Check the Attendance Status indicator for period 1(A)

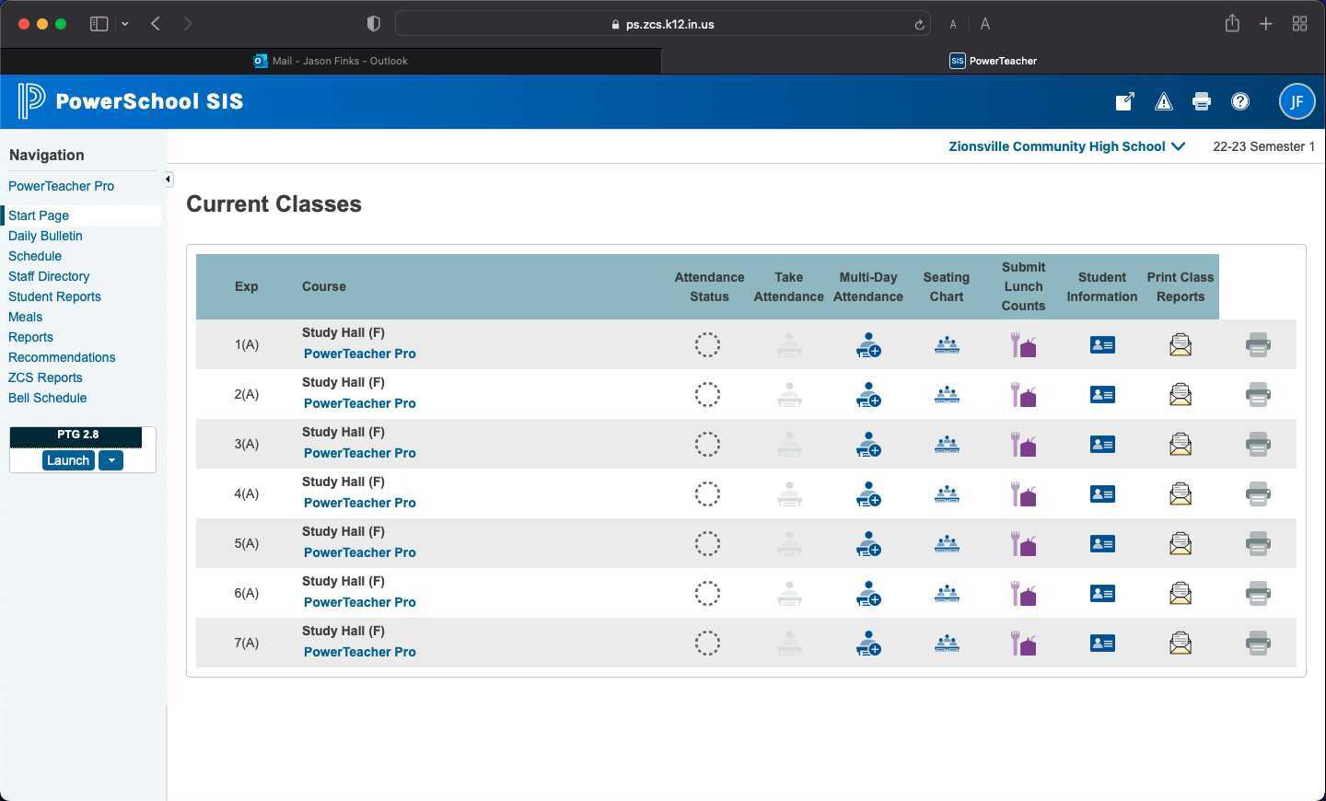click(x=707, y=344)
